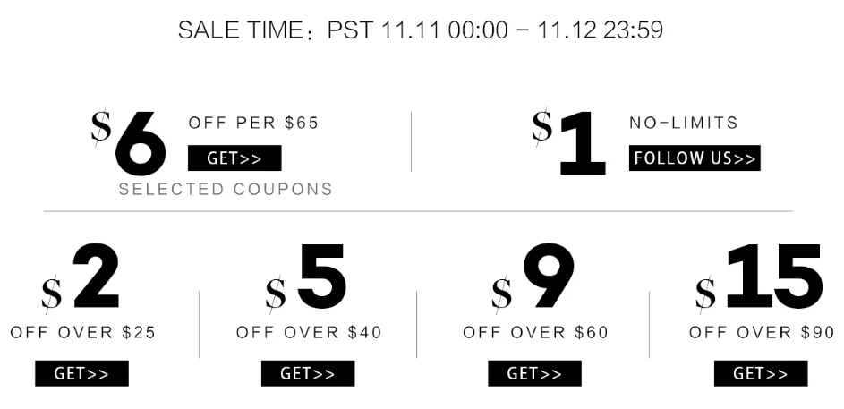
Task: Click the NO-LIMITS text
Action: pyautogui.click(x=684, y=123)
